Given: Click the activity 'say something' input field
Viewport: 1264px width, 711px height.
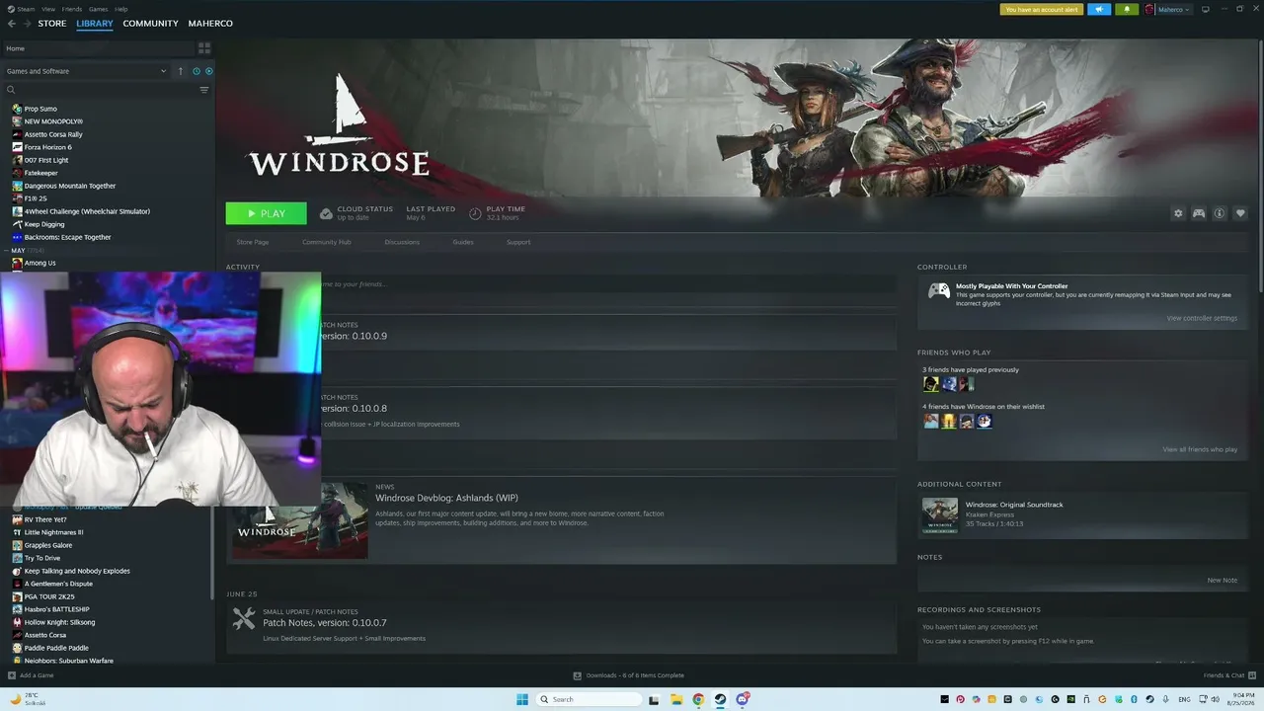Looking at the screenshot, I should (x=608, y=284).
